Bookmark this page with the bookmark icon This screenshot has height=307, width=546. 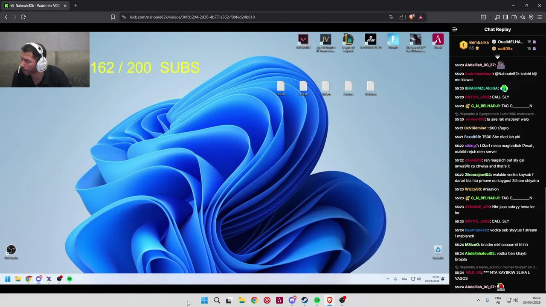[113, 17]
